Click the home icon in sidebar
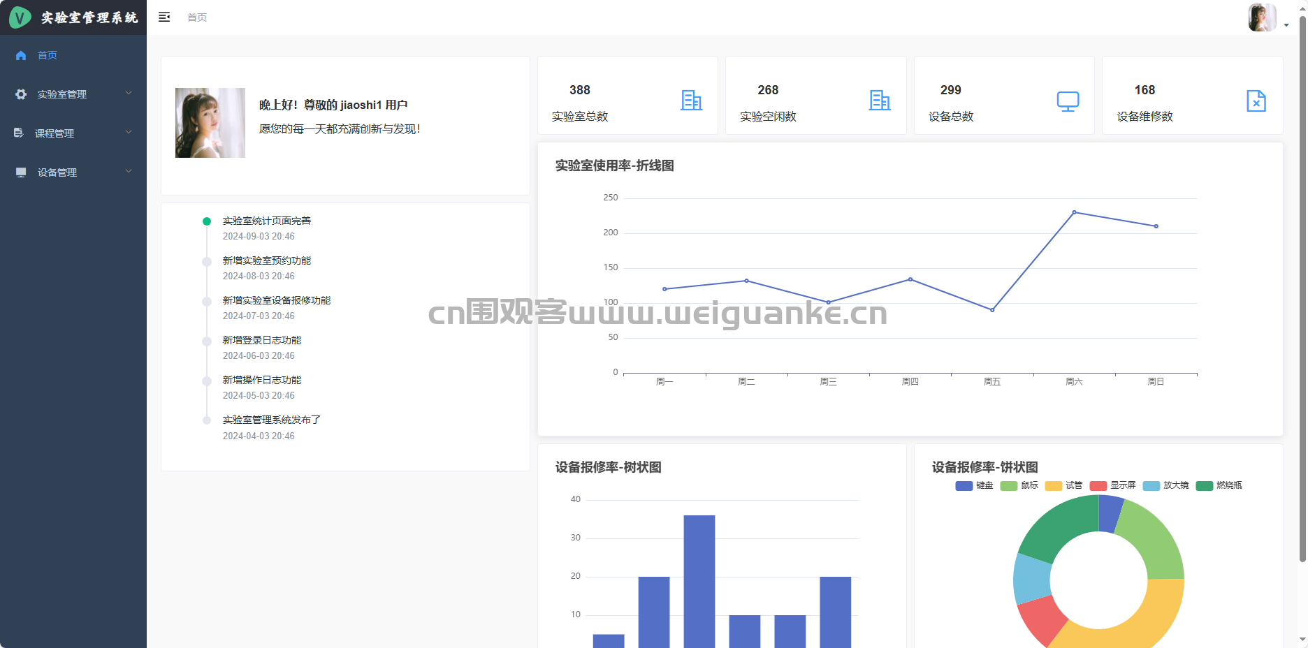The width and height of the screenshot is (1308, 648). click(x=21, y=55)
